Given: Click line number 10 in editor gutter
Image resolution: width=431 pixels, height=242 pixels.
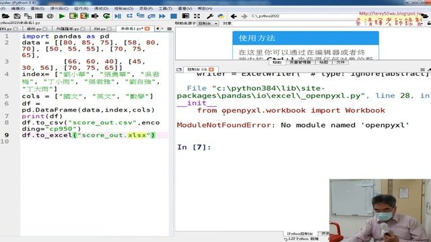Looking at the screenshot, I should pos(5,142).
